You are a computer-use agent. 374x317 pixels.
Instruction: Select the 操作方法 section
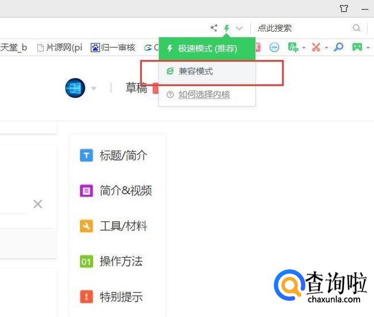coord(111,261)
